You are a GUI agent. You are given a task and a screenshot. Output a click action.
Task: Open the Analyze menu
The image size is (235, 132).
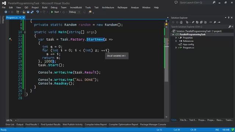135,7
